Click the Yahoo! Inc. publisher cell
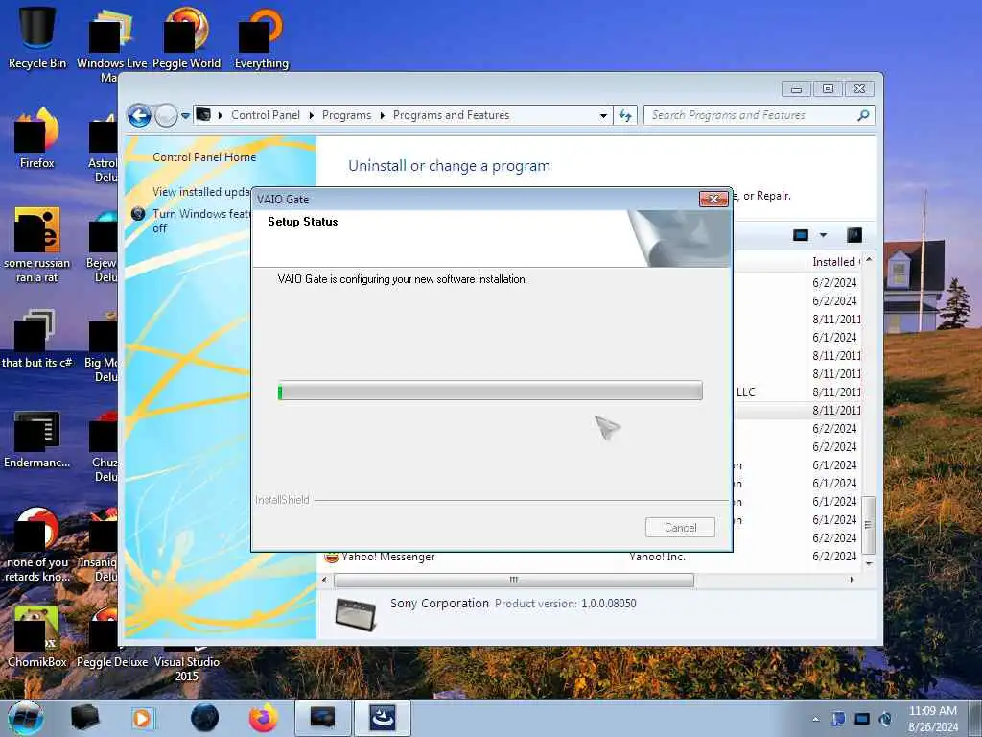The image size is (982, 737). [657, 557]
